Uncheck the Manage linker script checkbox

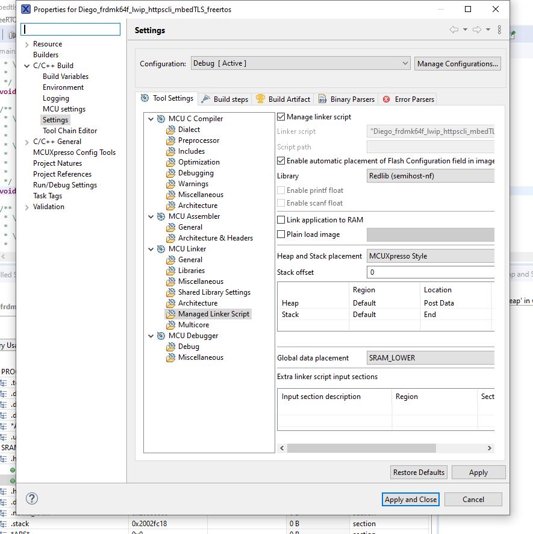pos(281,117)
